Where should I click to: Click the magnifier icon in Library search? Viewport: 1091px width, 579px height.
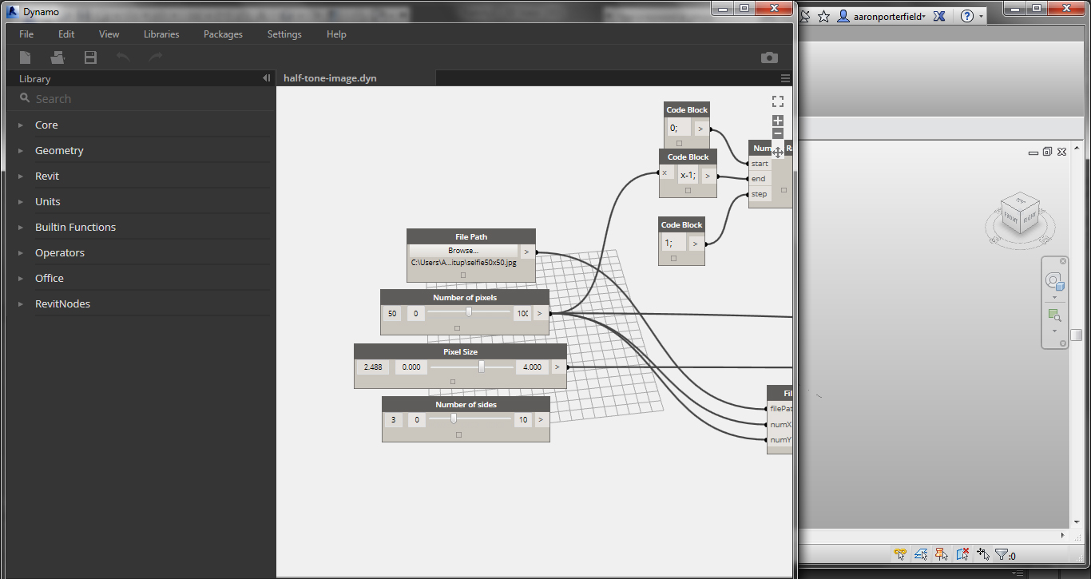tap(25, 98)
